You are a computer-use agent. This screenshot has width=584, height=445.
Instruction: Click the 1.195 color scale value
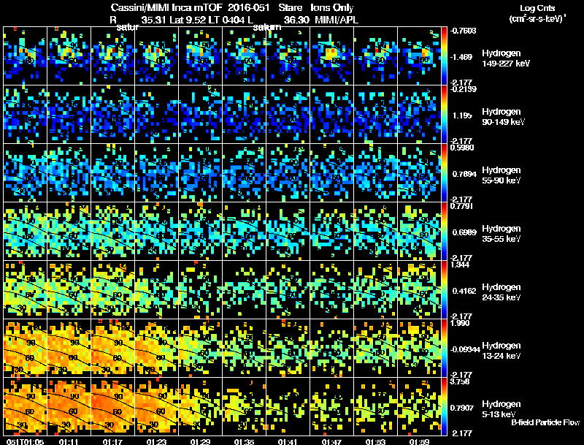click(461, 115)
